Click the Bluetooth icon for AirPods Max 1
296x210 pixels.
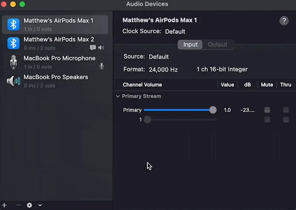13,24
